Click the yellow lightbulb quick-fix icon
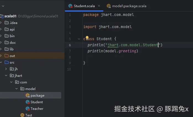The height and width of the screenshot is (117, 193). click(87, 37)
